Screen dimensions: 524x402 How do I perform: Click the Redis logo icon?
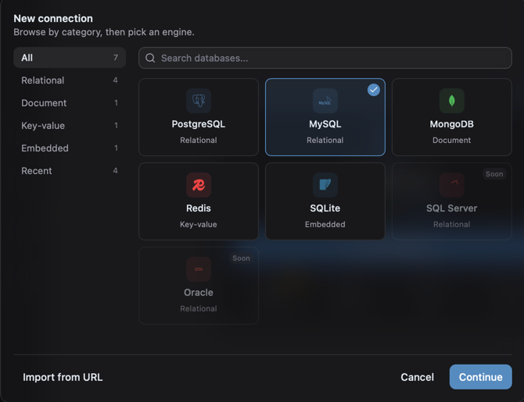click(x=199, y=185)
